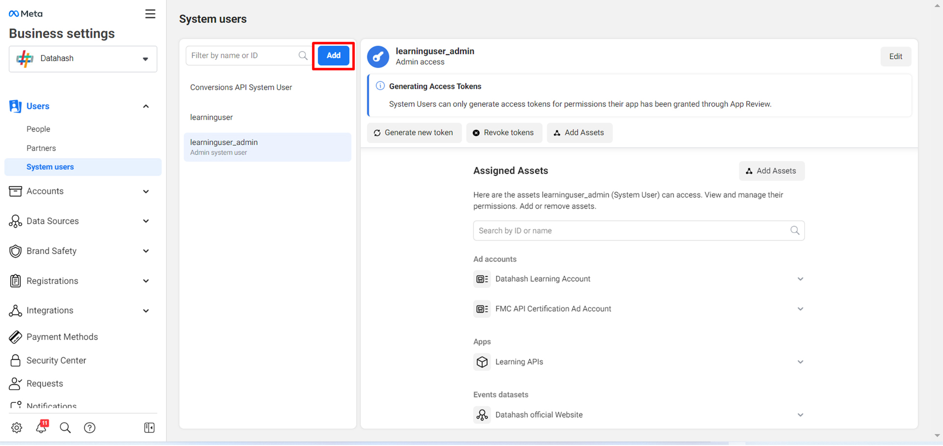
Task: Collapse the Users section chevron
Action: point(146,106)
